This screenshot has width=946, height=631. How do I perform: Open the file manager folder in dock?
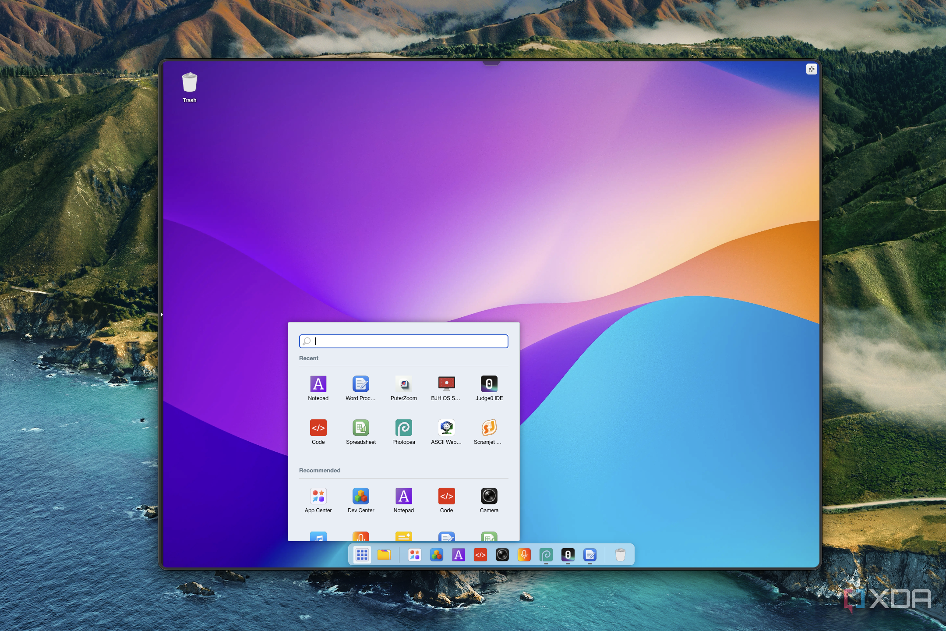pos(384,555)
